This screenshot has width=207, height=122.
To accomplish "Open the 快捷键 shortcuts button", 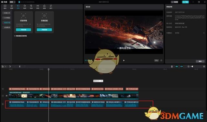I will [175, 2].
